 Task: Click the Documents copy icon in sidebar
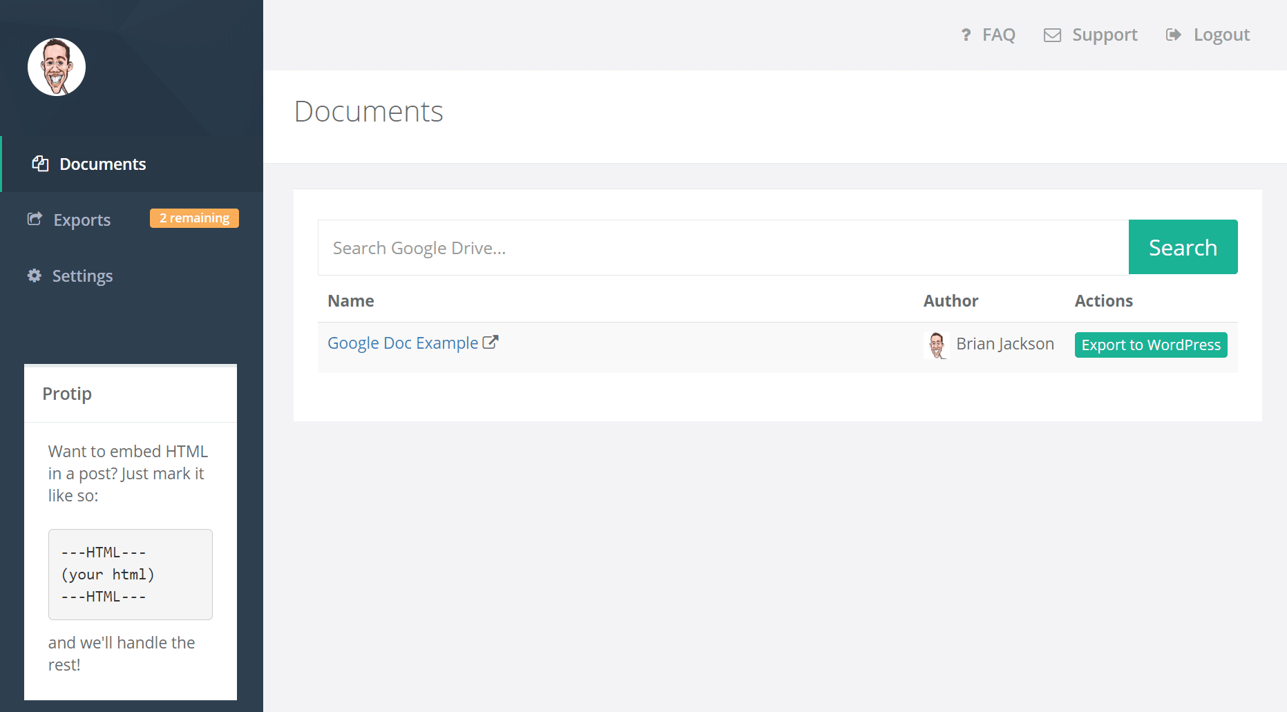41,164
